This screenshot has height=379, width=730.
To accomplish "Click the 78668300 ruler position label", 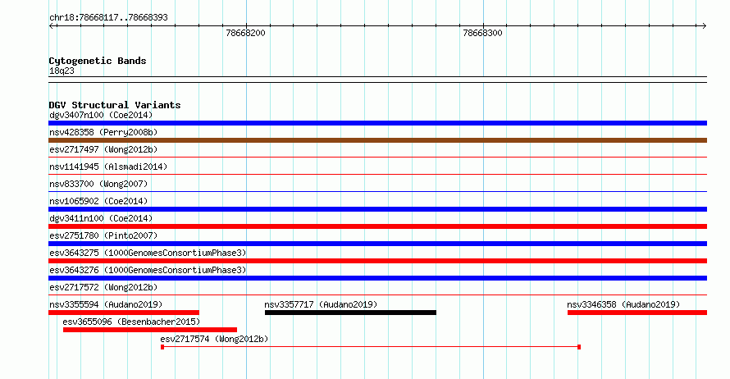I will pyautogui.click(x=482, y=33).
